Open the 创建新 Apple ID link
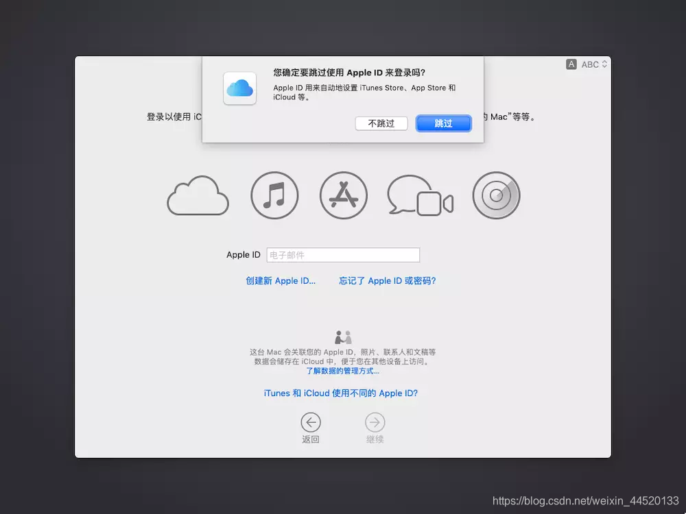The image size is (686, 514). pyautogui.click(x=281, y=280)
